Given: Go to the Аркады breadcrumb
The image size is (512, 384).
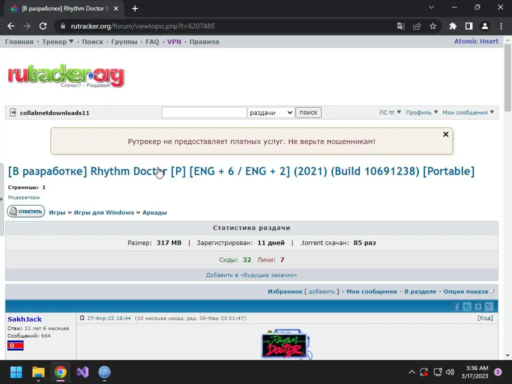Looking at the screenshot, I should (154, 212).
